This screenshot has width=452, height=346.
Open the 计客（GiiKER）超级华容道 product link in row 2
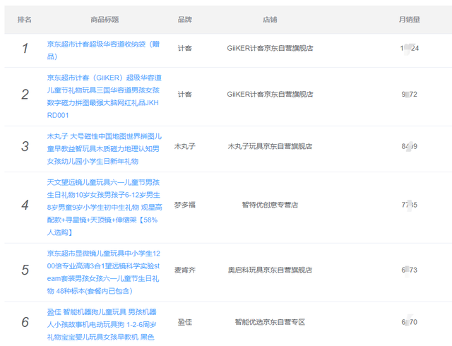104,97
